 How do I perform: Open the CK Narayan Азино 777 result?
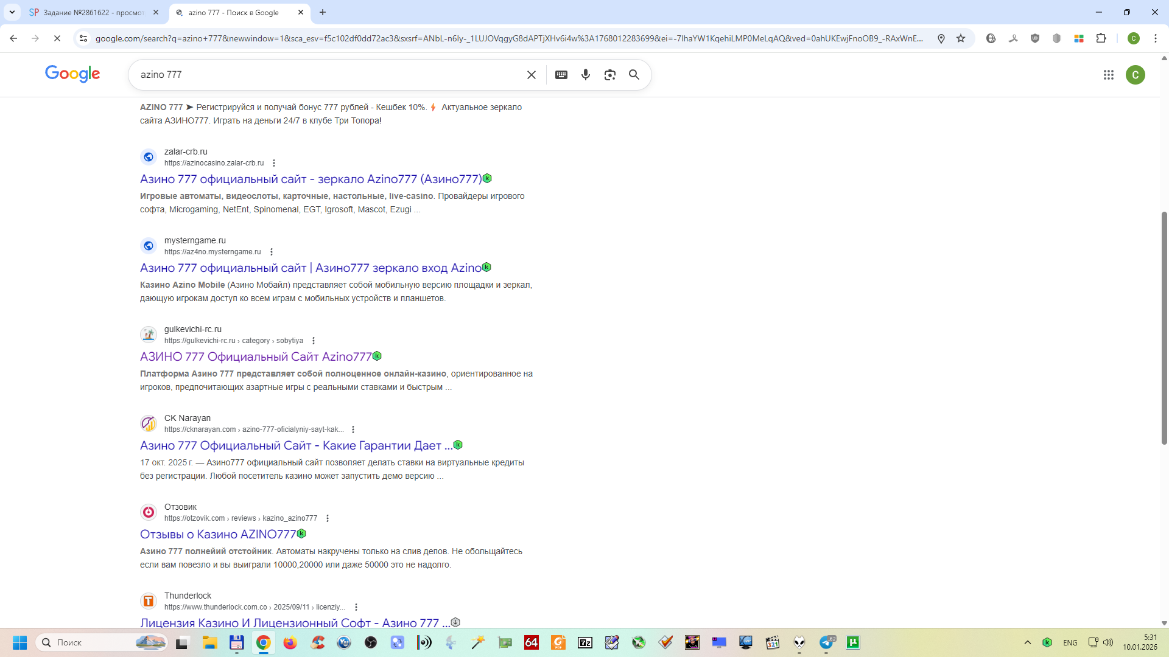point(296,445)
